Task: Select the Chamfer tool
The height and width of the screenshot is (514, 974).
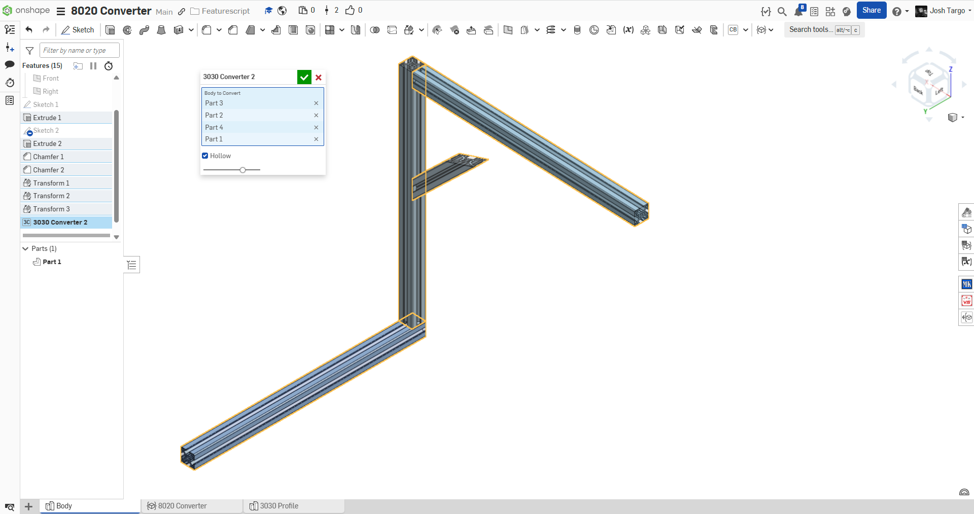Action: point(233,30)
